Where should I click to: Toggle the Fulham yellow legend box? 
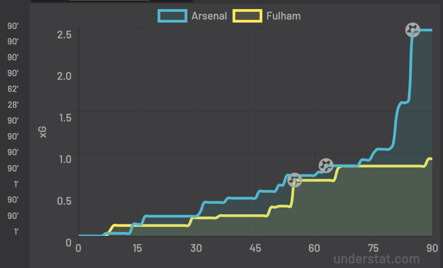coord(247,16)
